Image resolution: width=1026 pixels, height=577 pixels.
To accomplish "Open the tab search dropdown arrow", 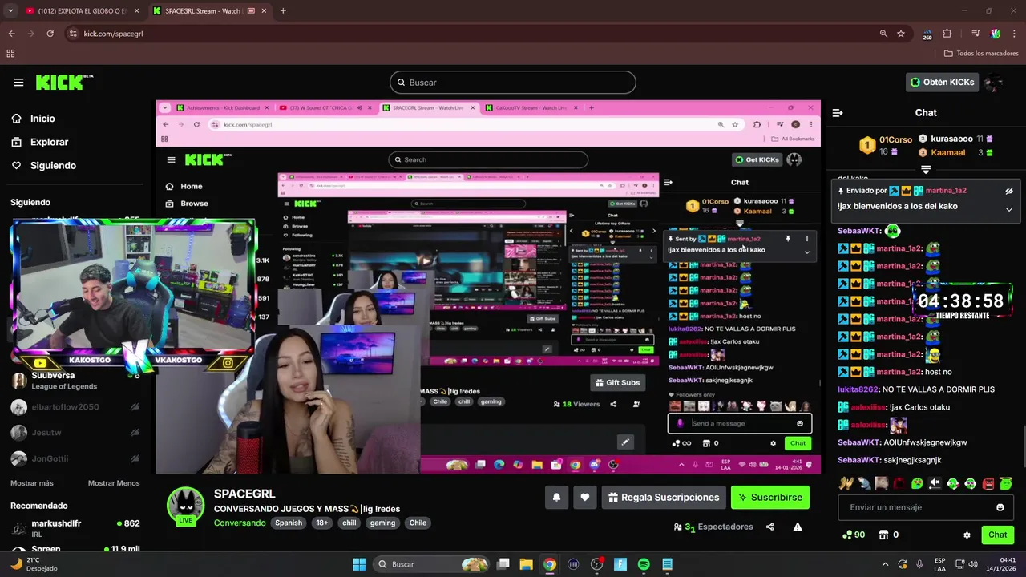I will (9, 11).
